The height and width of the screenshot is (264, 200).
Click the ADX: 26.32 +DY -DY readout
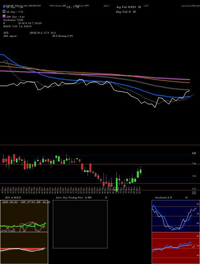click(26, 202)
